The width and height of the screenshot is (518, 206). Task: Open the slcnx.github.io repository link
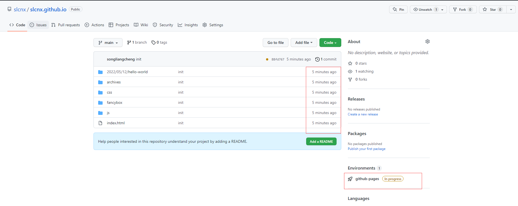(x=48, y=9)
